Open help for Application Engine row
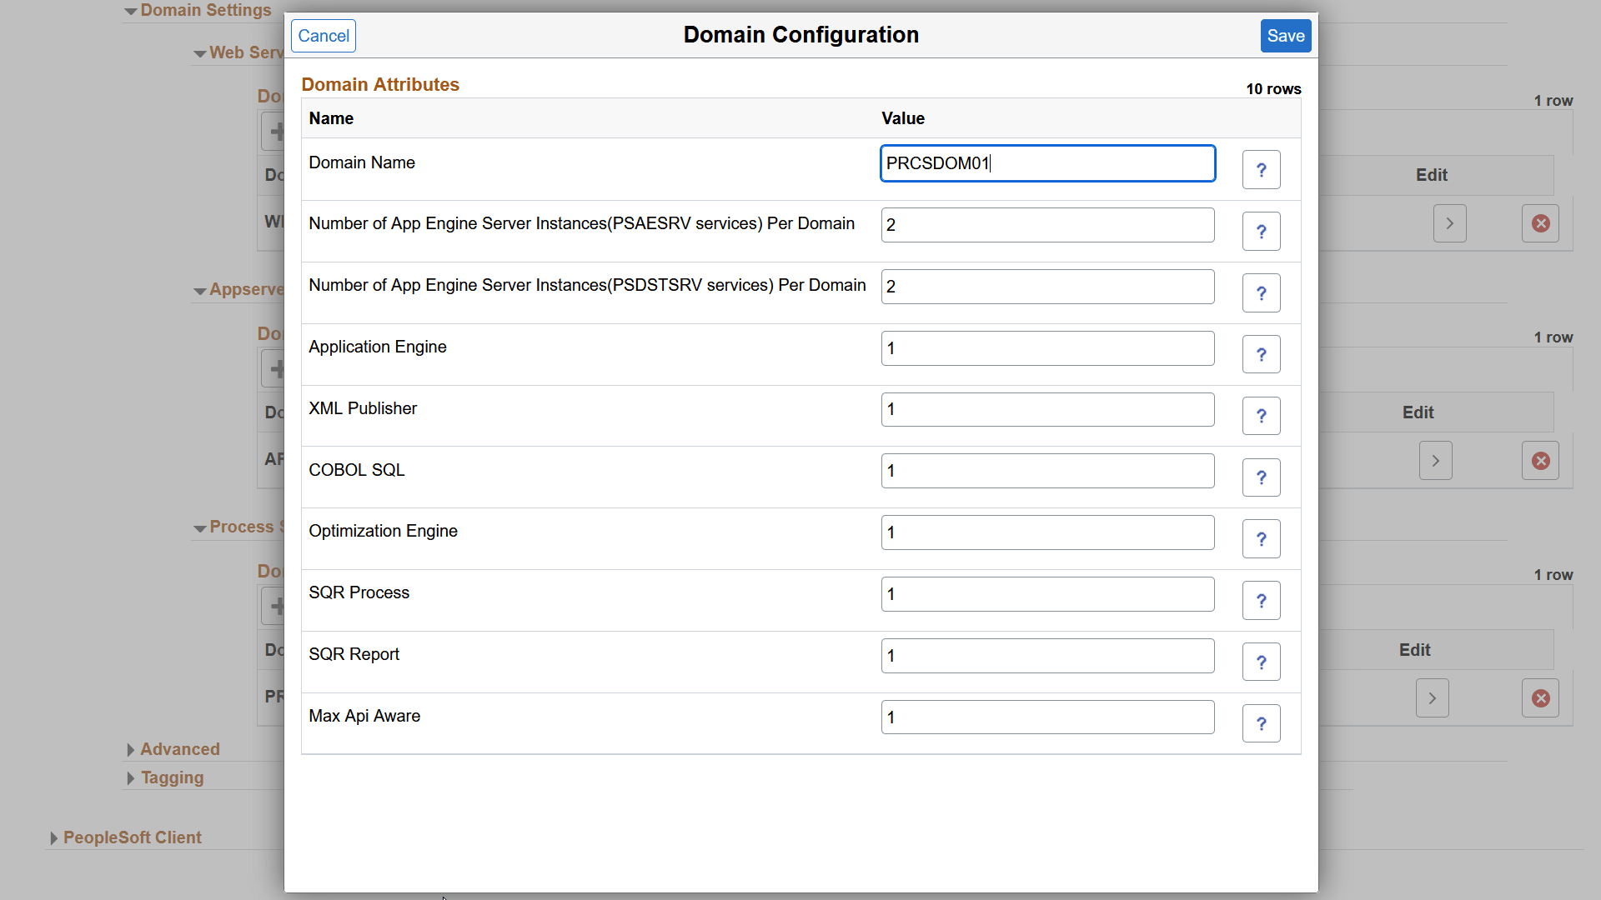Viewport: 1601px width, 900px height. (x=1261, y=355)
